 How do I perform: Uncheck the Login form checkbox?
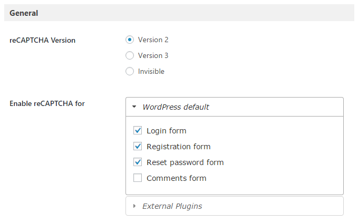[x=138, y=130]
